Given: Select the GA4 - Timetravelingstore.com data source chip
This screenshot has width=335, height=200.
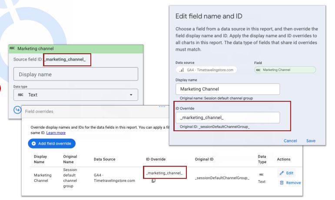Looking at the screenshot, I should [206, 70].
